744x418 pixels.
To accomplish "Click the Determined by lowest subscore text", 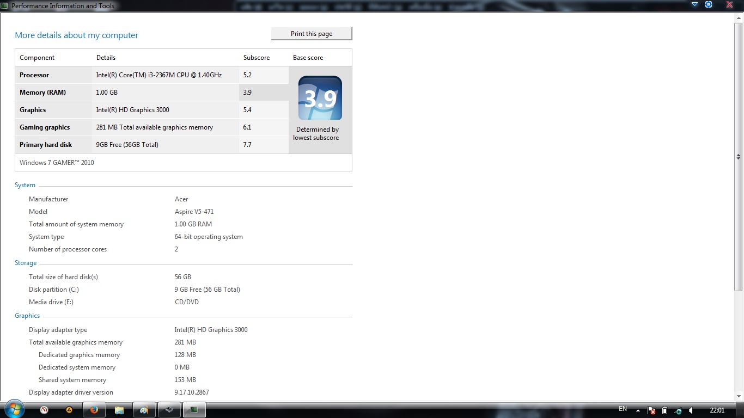I will click(316, 133).
